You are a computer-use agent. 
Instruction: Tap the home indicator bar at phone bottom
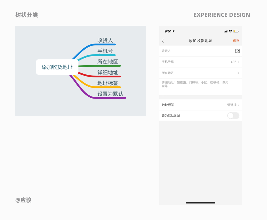pyautogui.click(x=201, y=203)
